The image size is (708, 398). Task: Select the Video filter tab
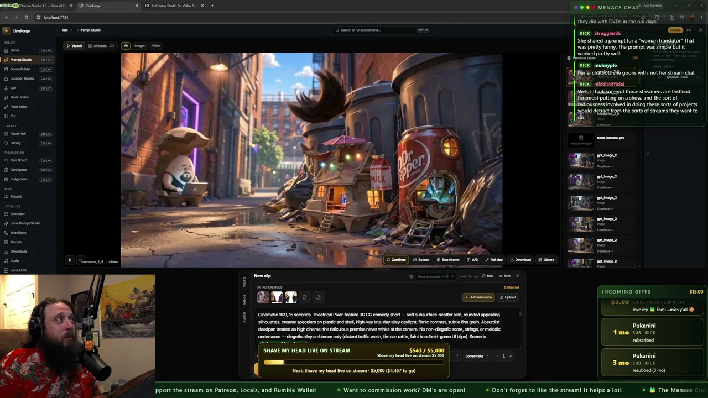[x=156, y=46]
